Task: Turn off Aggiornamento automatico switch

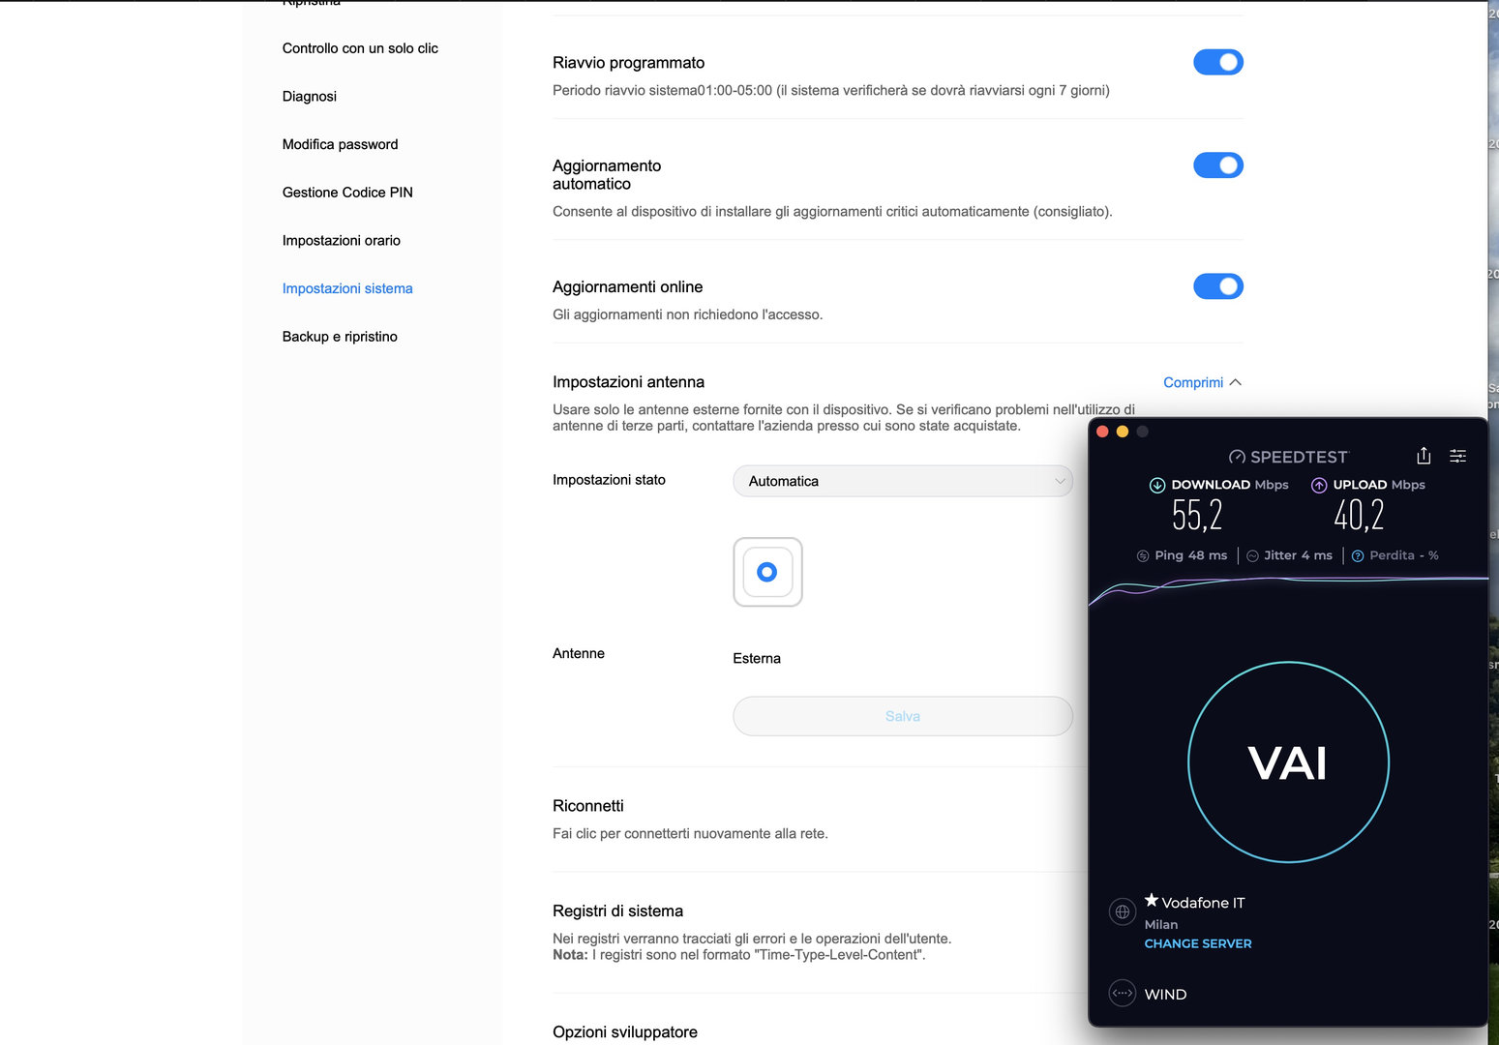Action: tap(1218, 165)
